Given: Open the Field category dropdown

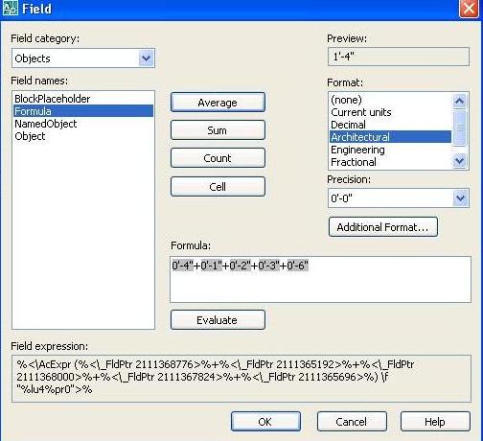Looking at the screenshot, I should pyautogui.click(x=146, y=58).
